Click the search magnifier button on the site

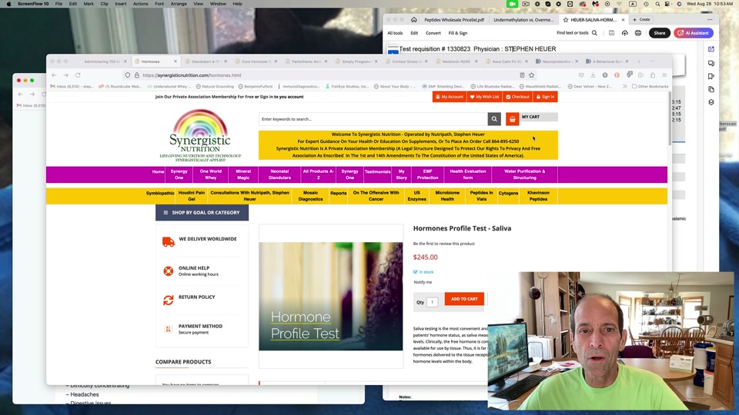494,119
